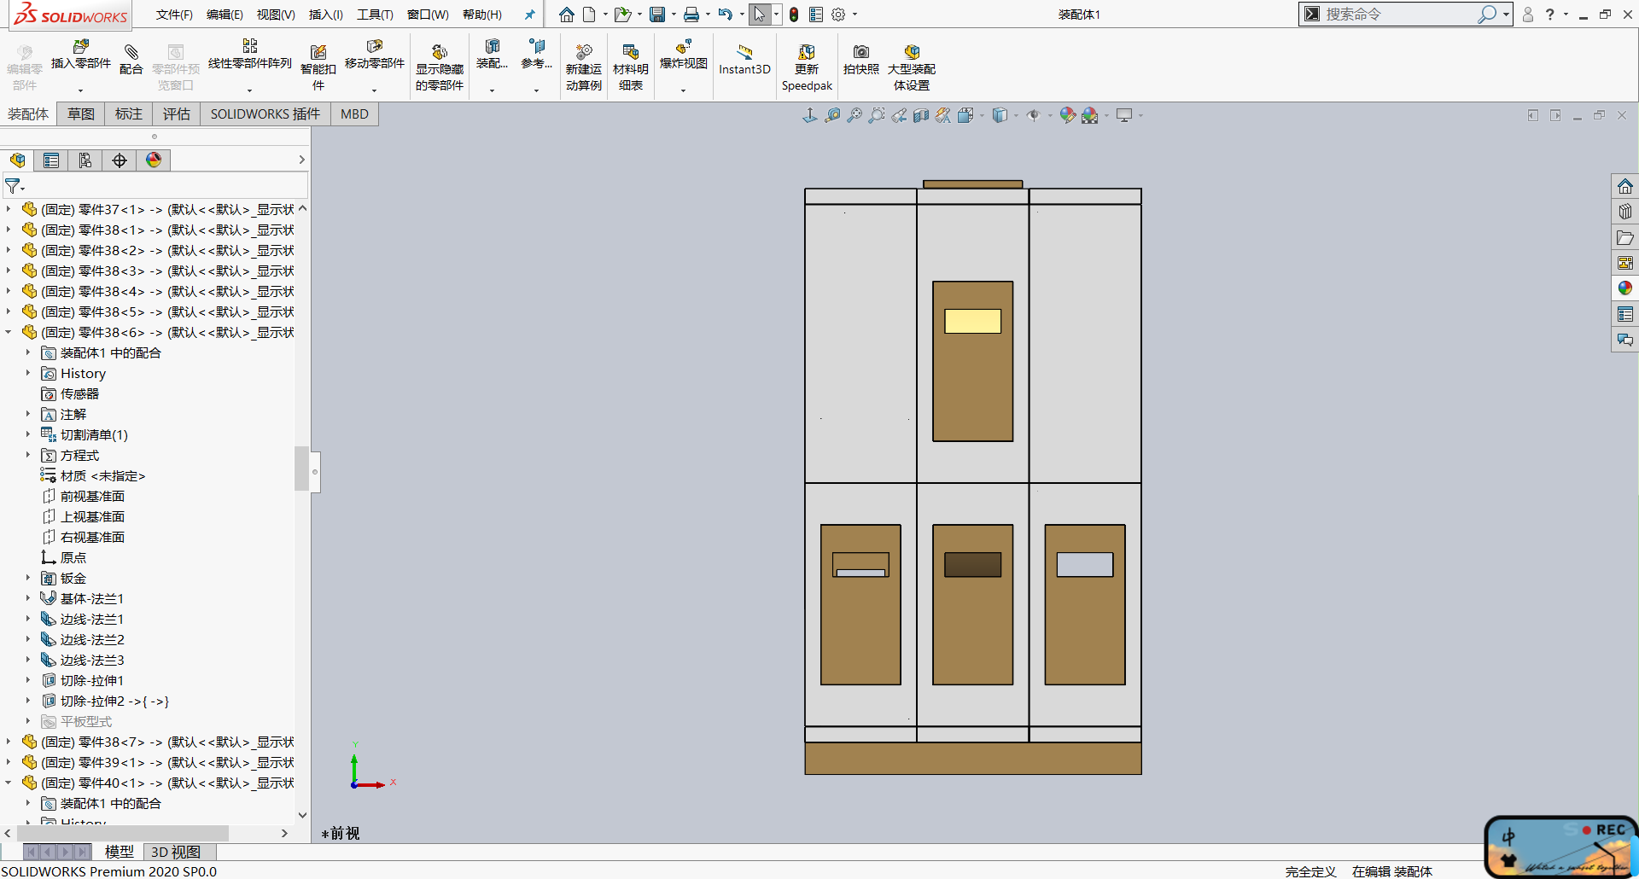Click the Smart Fasteners (智能扣件) icon
The width and height of the screenshot is (1639, 879).
point(318,67)
